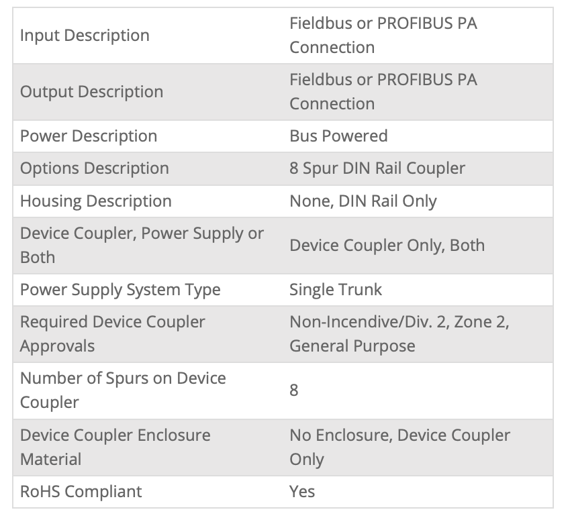Click the "Device Coupler Only, Both" value

[387, 246]
